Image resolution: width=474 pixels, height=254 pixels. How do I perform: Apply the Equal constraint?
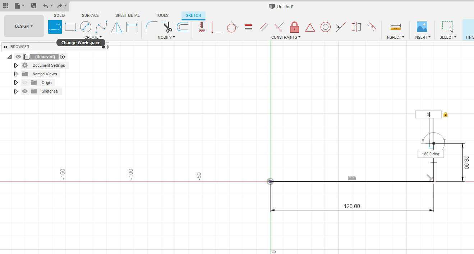click(x=248, y=27)
